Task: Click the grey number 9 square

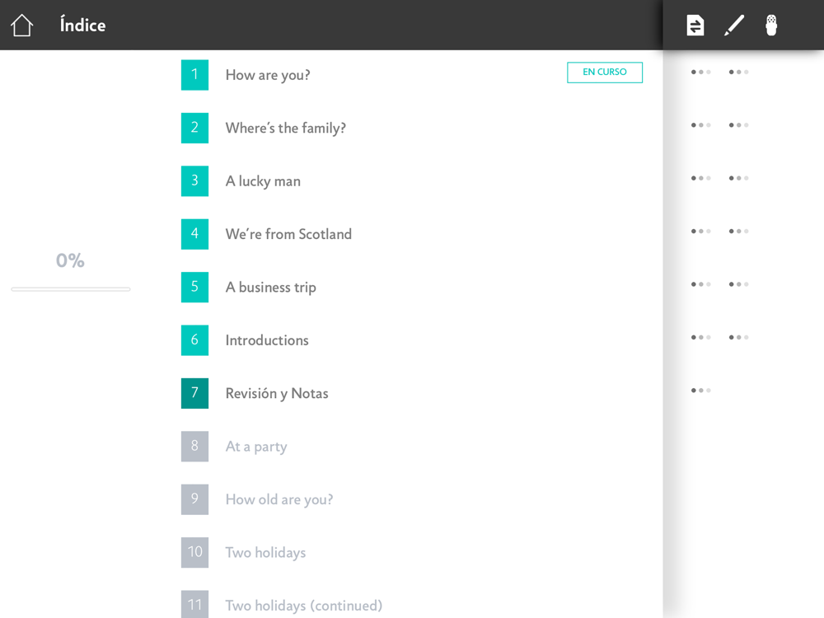Action: tap(194, 499)
